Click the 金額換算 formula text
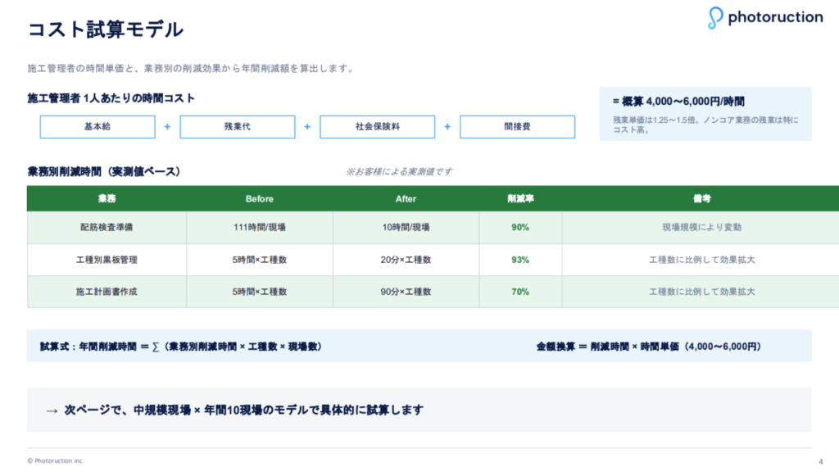Image resolution: width=839 pixels, height=472 pixels. pyautogui.click(x=649, y=347)
